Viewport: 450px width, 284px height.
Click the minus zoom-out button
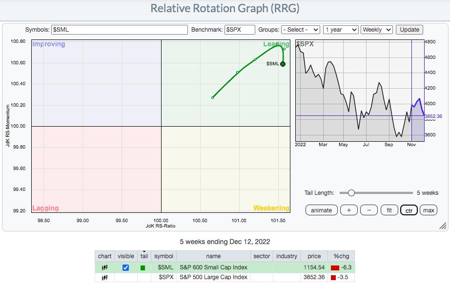click(x=369, y=210)
